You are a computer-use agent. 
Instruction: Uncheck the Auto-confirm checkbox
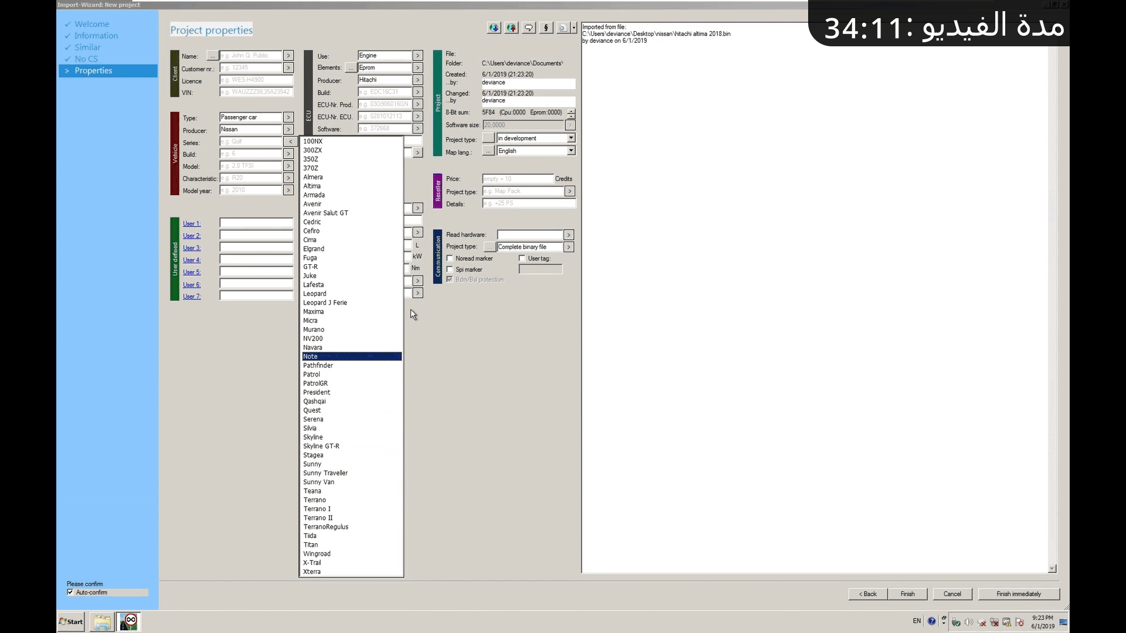tap(70, 593)
